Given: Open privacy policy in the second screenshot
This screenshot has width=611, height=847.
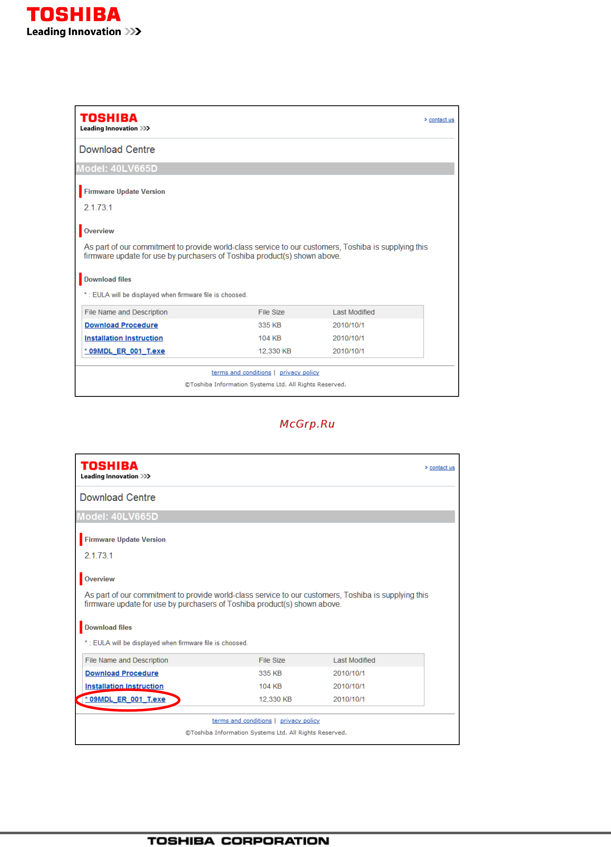Looking at the screenshot, I should 300,720.
